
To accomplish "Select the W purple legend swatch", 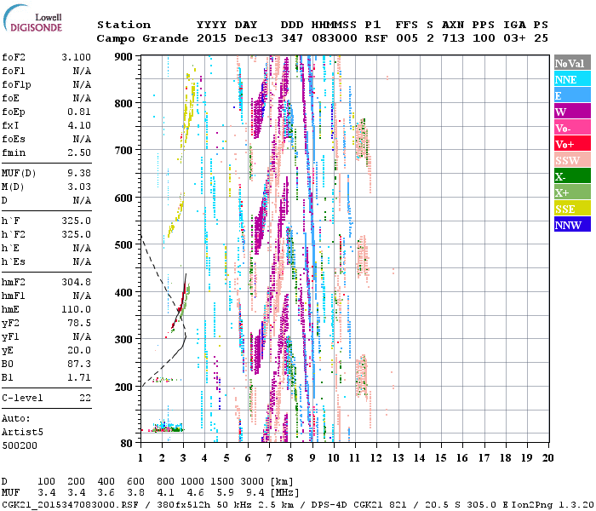I will pos(572,112).
